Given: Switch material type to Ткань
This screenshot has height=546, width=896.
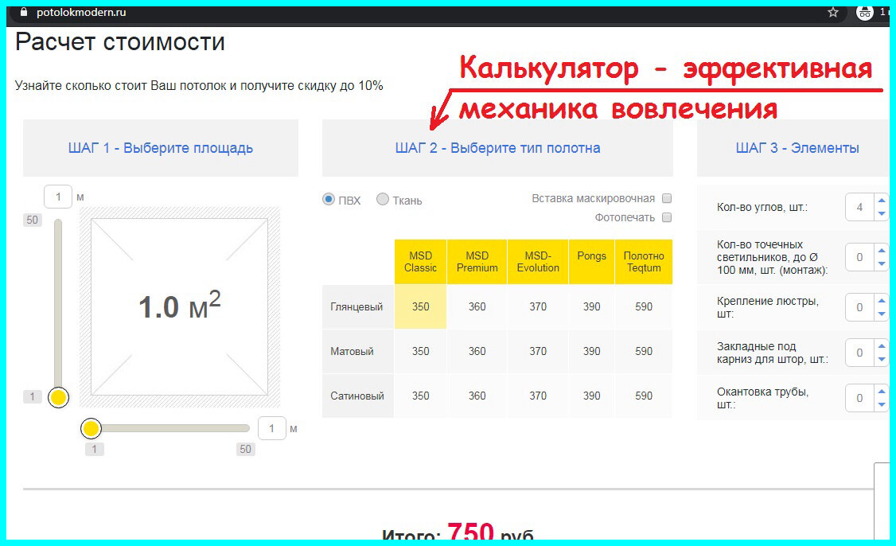Looking at the screenshot, I should tap(383, 201).
